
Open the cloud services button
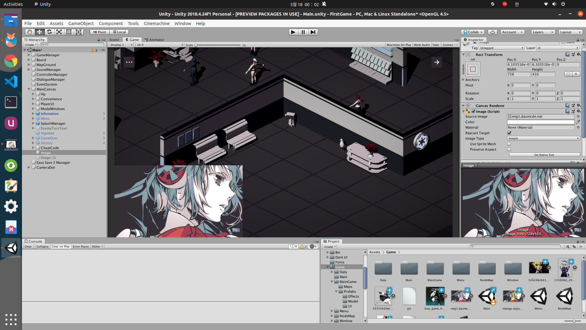tap(493, 32)
